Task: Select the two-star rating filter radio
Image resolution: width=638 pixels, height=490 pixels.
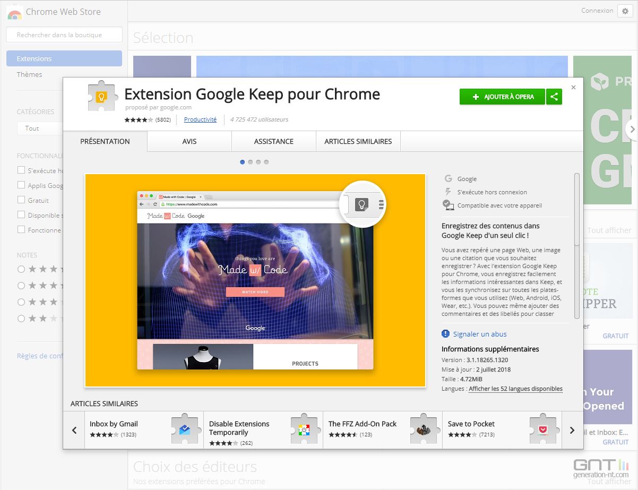Action: pyautogui.click(x=21, y=319)
